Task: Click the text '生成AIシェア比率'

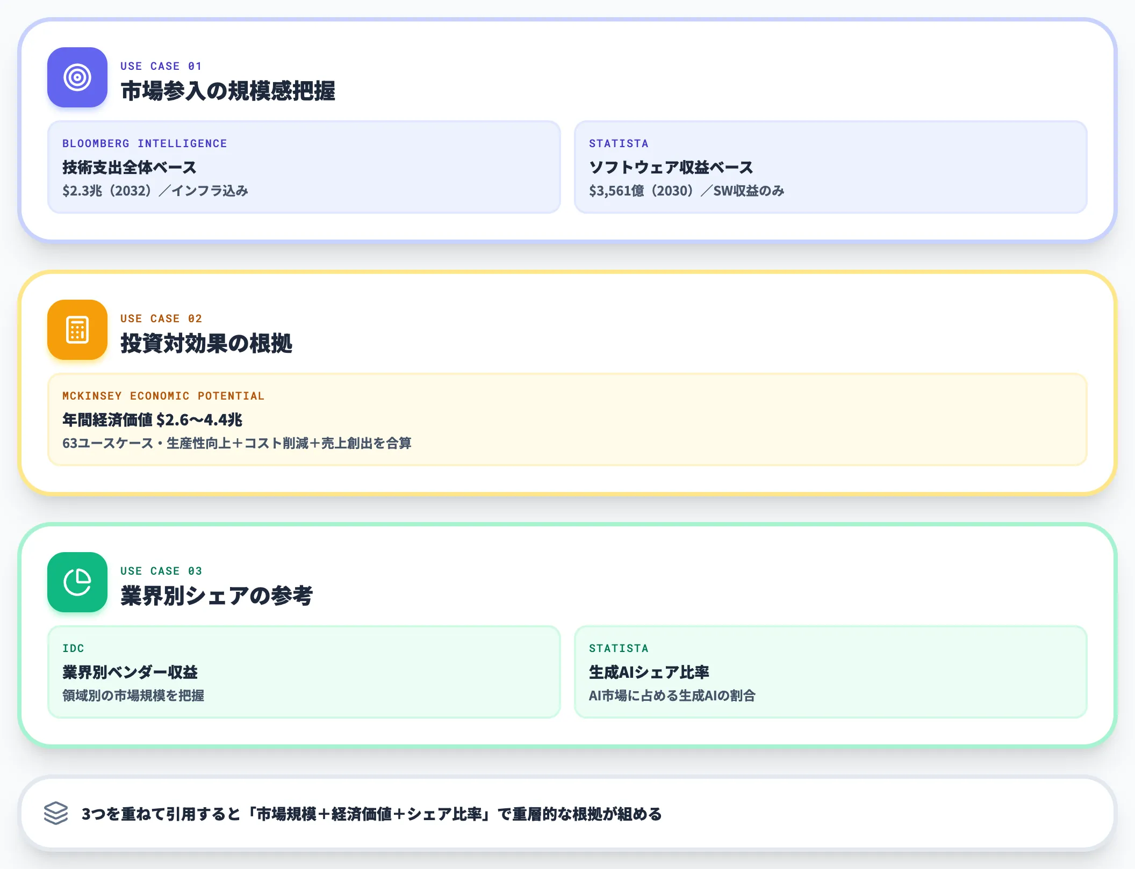Action: click(x=649, y=672)
